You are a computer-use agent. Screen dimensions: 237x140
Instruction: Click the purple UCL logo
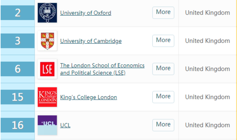(47, 125)
